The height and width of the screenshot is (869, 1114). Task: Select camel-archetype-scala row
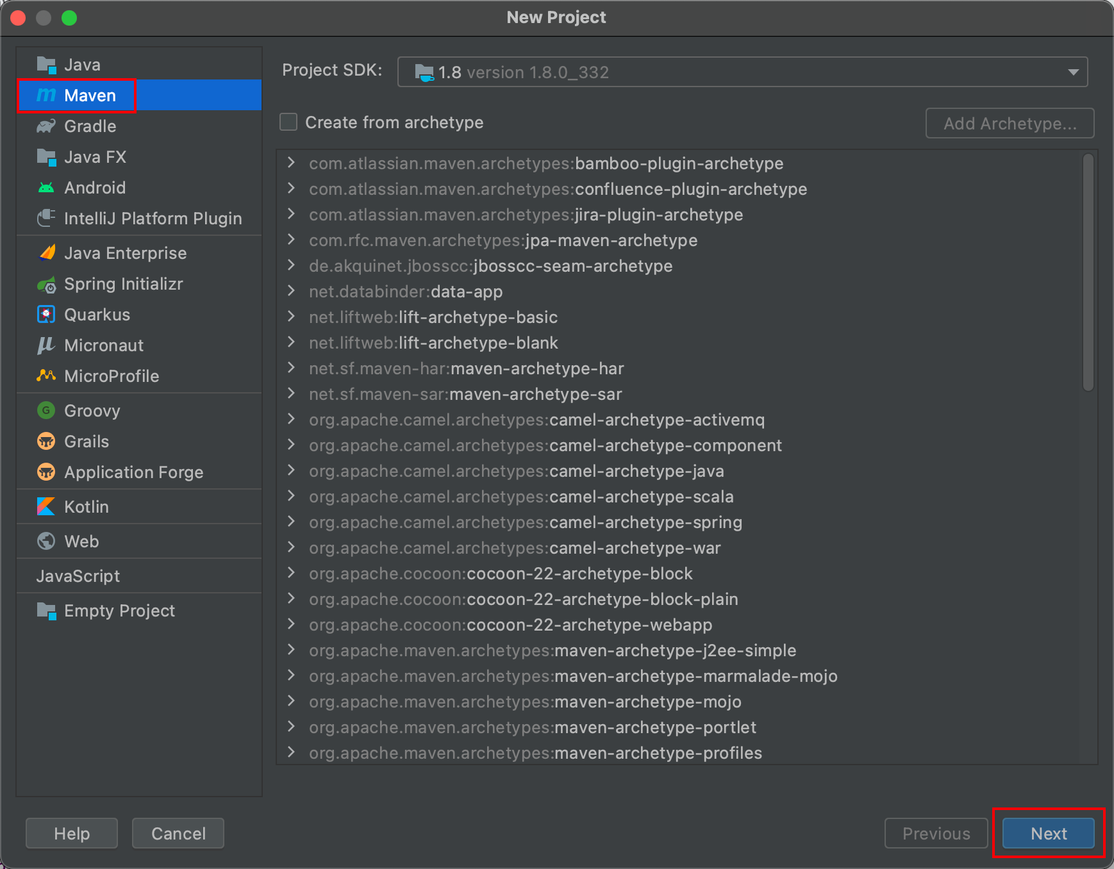coord(678,497)
